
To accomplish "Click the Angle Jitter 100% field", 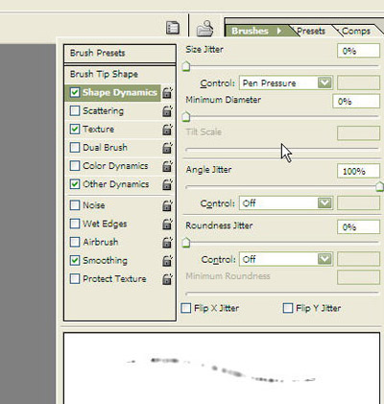I will coord(358,172).
